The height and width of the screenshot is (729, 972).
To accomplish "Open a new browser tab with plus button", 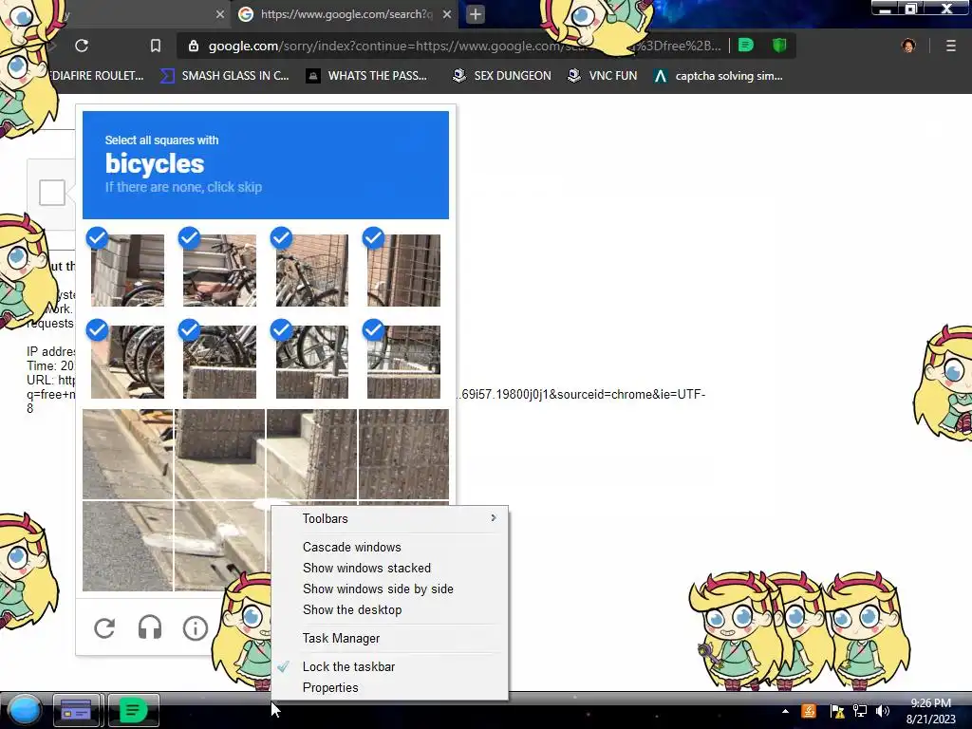I will (476, 13).
